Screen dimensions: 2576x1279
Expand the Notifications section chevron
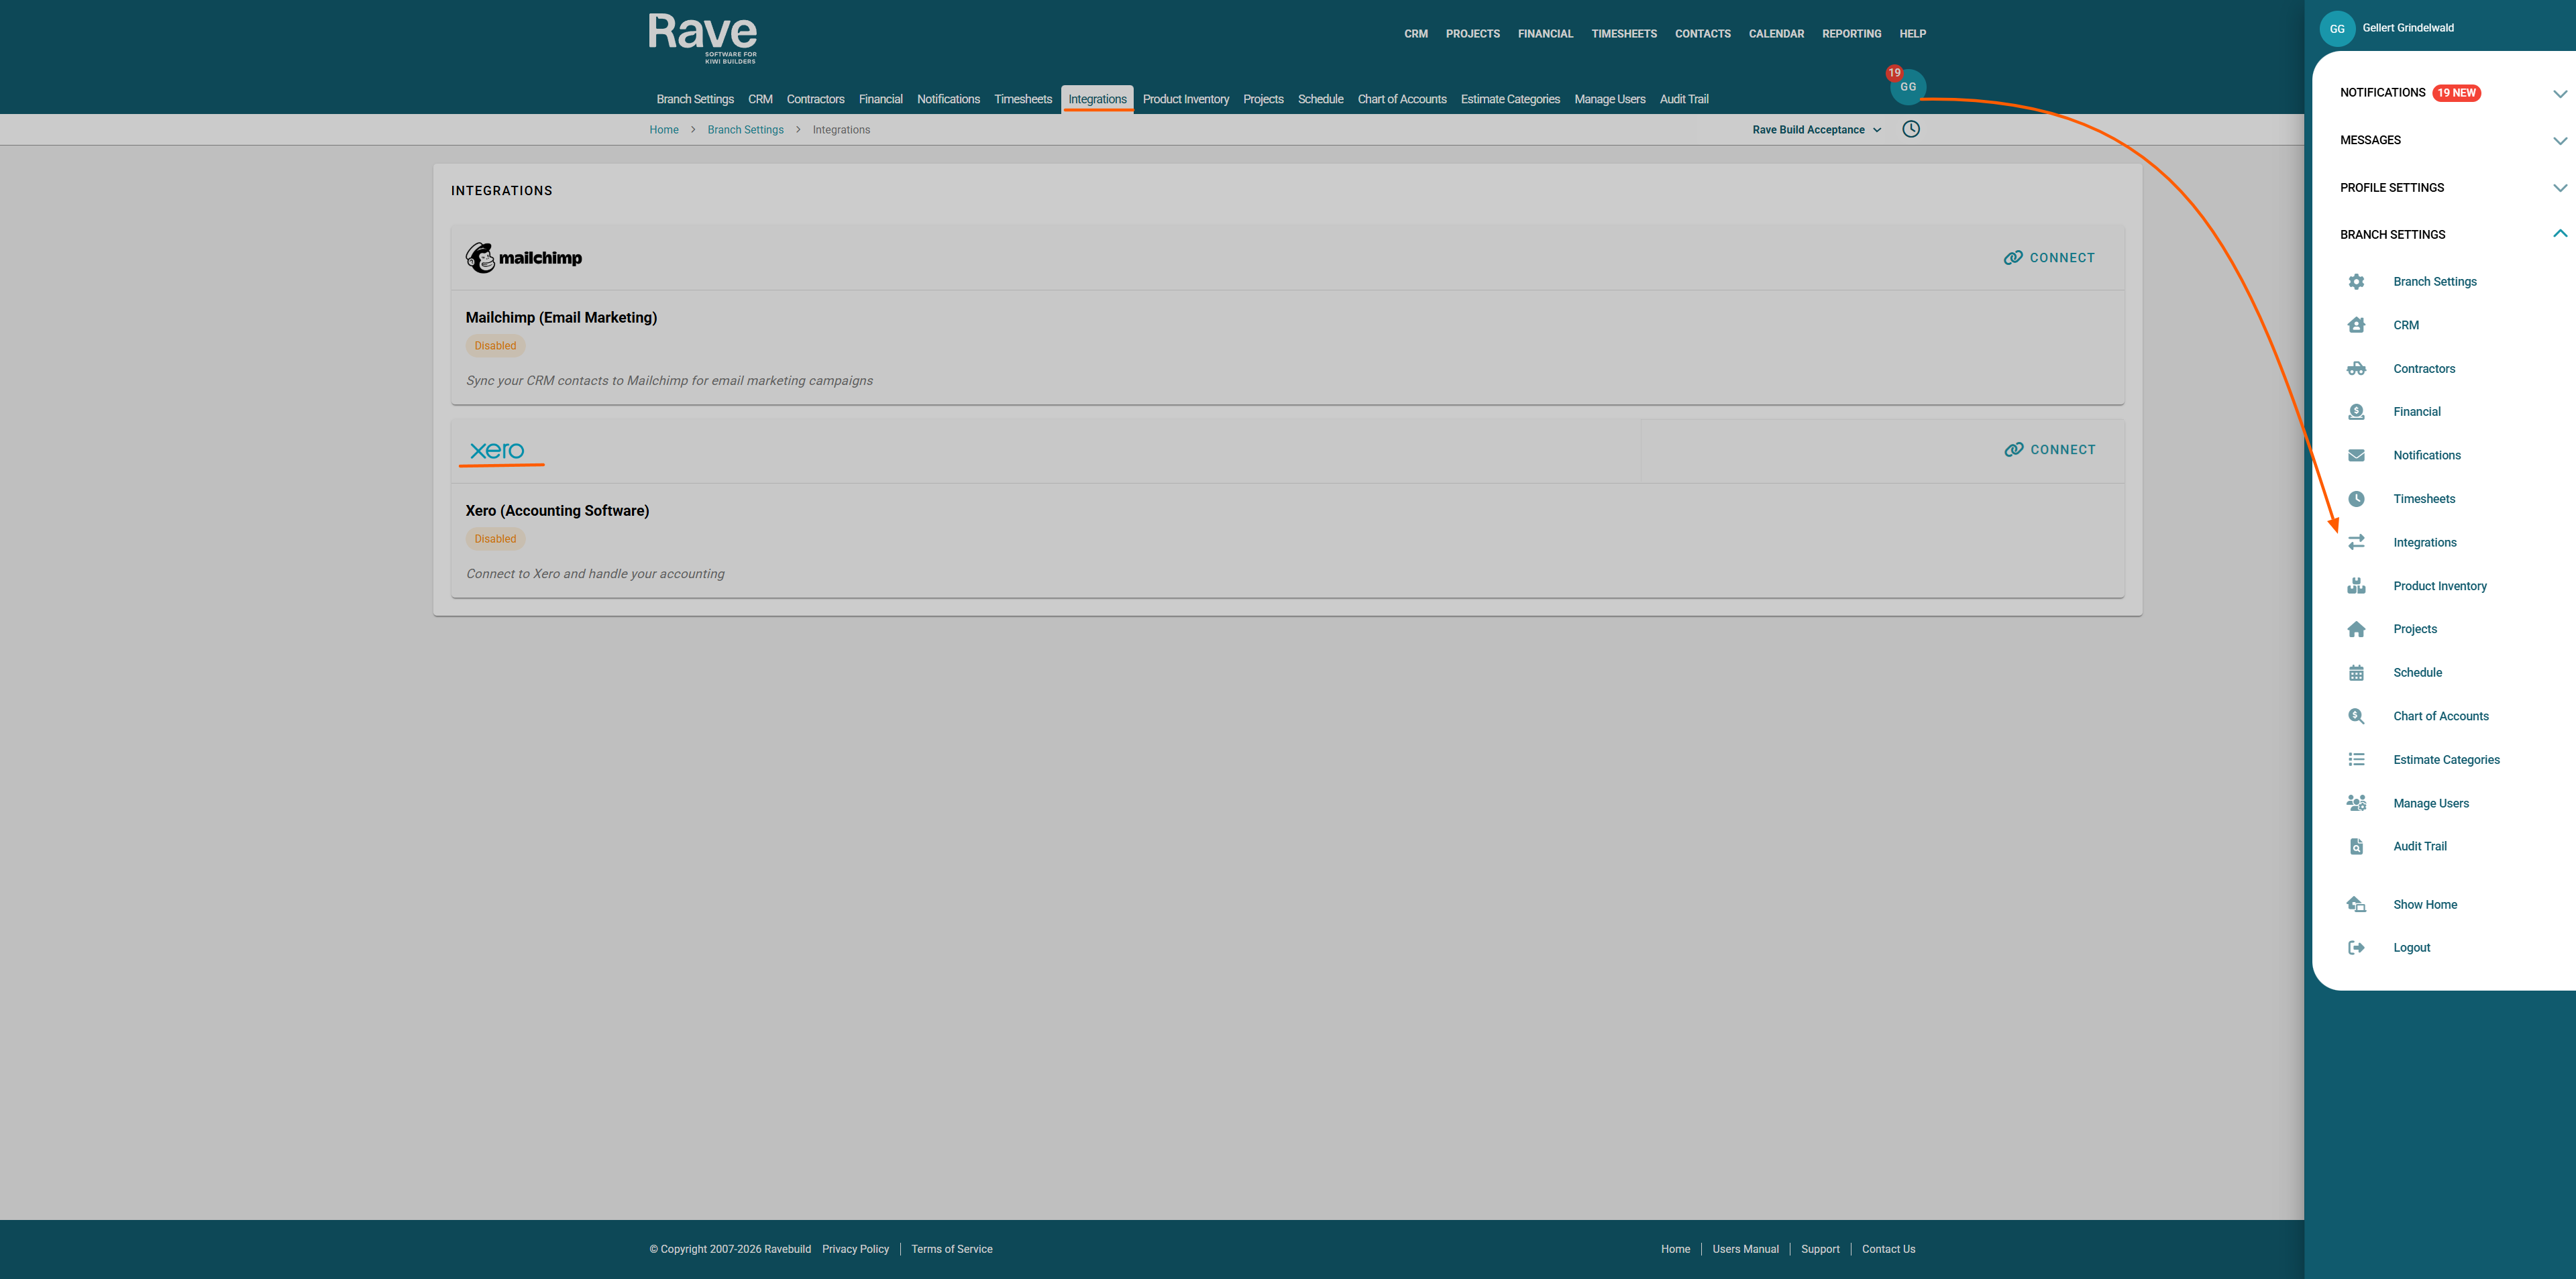2559,94
